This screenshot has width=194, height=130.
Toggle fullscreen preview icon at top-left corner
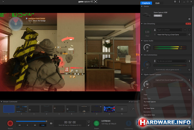coord(3,2)
